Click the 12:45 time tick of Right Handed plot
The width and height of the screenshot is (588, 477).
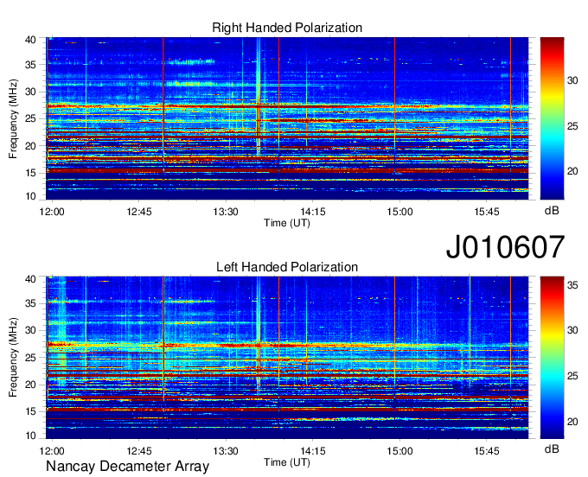[x=139, y=212]
